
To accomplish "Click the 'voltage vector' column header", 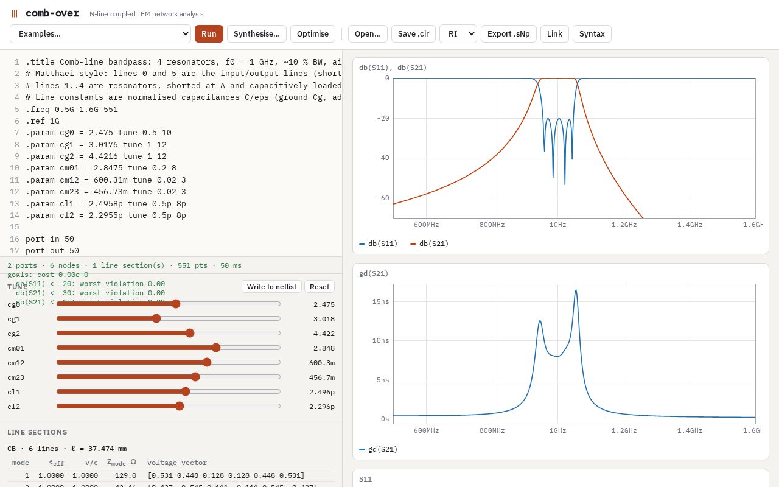I will pos(177,463).
